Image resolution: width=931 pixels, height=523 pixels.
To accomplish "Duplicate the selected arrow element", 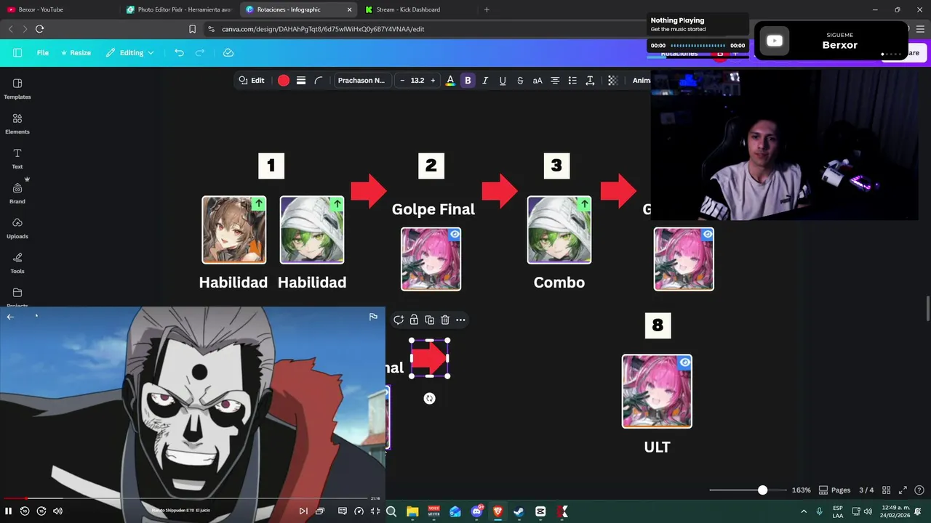I will coord(429,320).
